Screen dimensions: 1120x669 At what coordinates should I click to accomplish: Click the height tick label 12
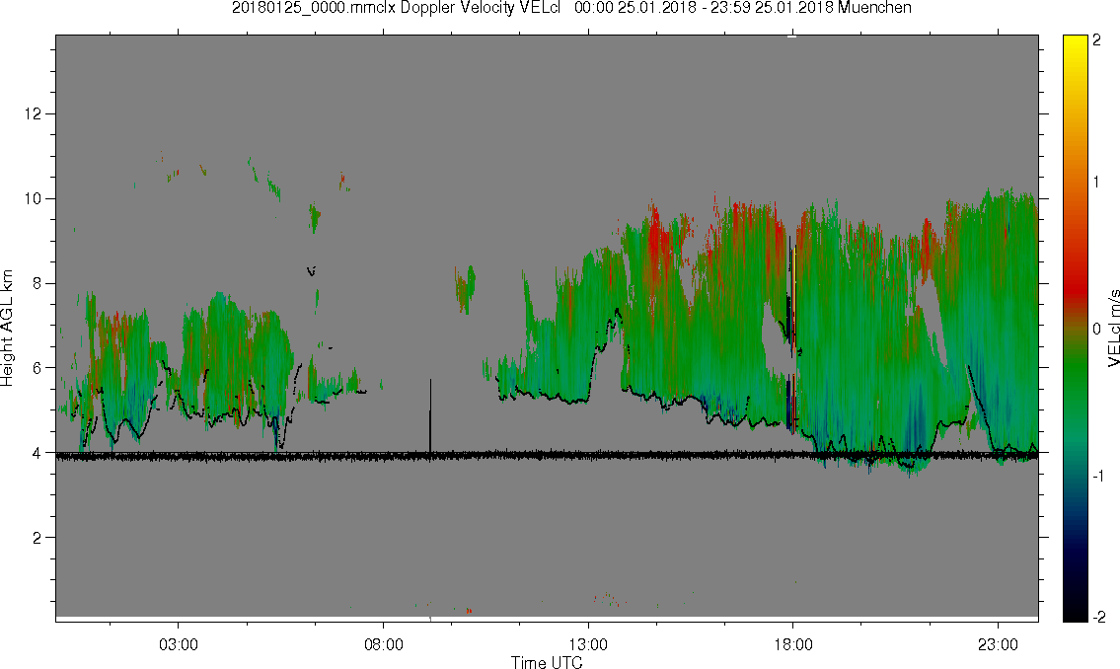(33, 114)
